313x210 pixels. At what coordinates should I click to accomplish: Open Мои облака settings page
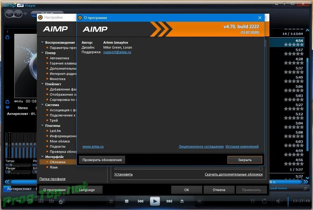click(60, 141)
